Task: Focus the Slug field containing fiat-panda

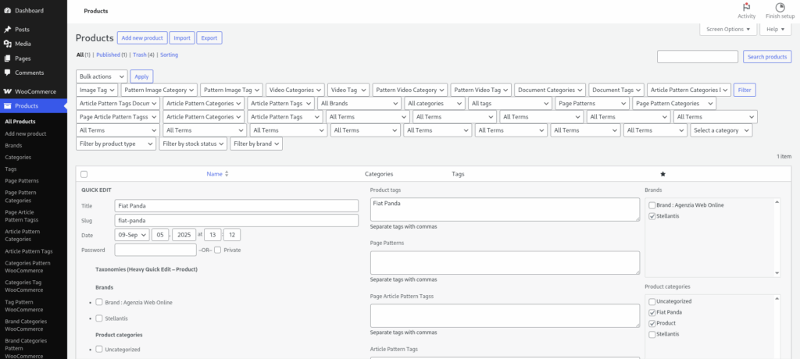Action: [237, 220]
